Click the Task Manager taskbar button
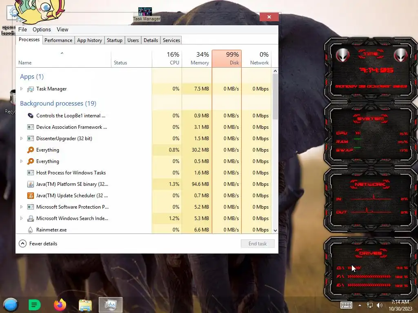This screenshot has height=313, width=418. click(111, 305)
